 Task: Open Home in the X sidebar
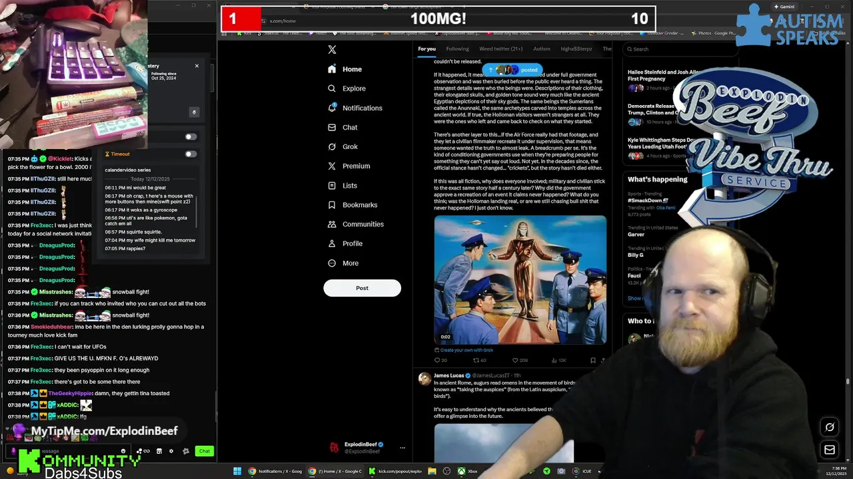(345, 69)
